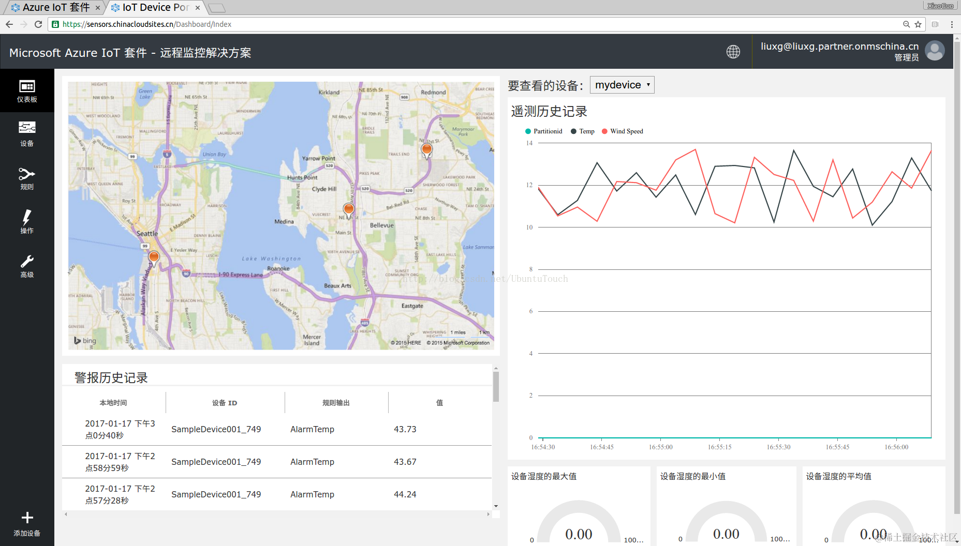Select alarm row with value 43.67

point(277,462)
